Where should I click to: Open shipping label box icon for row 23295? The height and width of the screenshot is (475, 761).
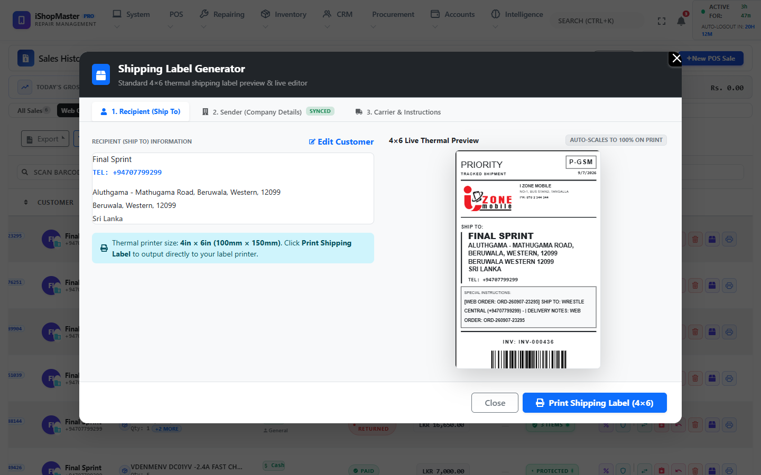[x=712, y=239]
